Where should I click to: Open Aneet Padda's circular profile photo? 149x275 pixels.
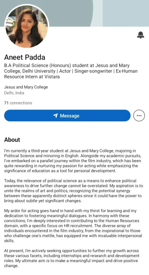click(x=27, y=26)
